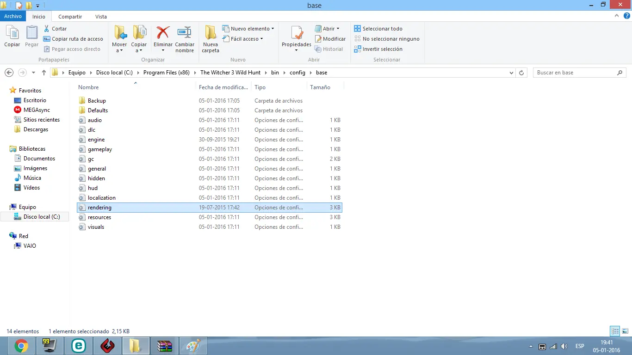The width and height of the screenshot is (632, 355).
Task: Rename the file with Cambiar nombre
Action: pos(185,39)
